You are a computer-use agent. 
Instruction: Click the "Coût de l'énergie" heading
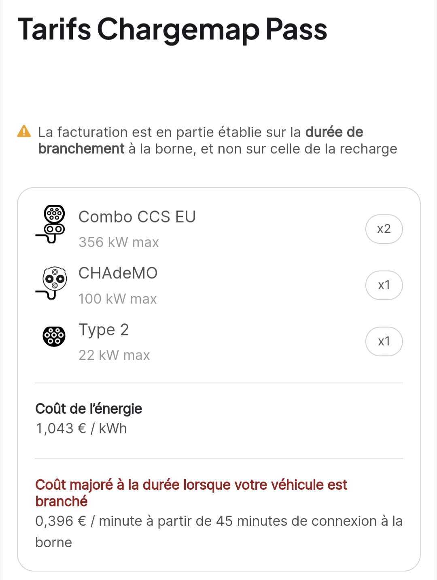coord(89,409)
